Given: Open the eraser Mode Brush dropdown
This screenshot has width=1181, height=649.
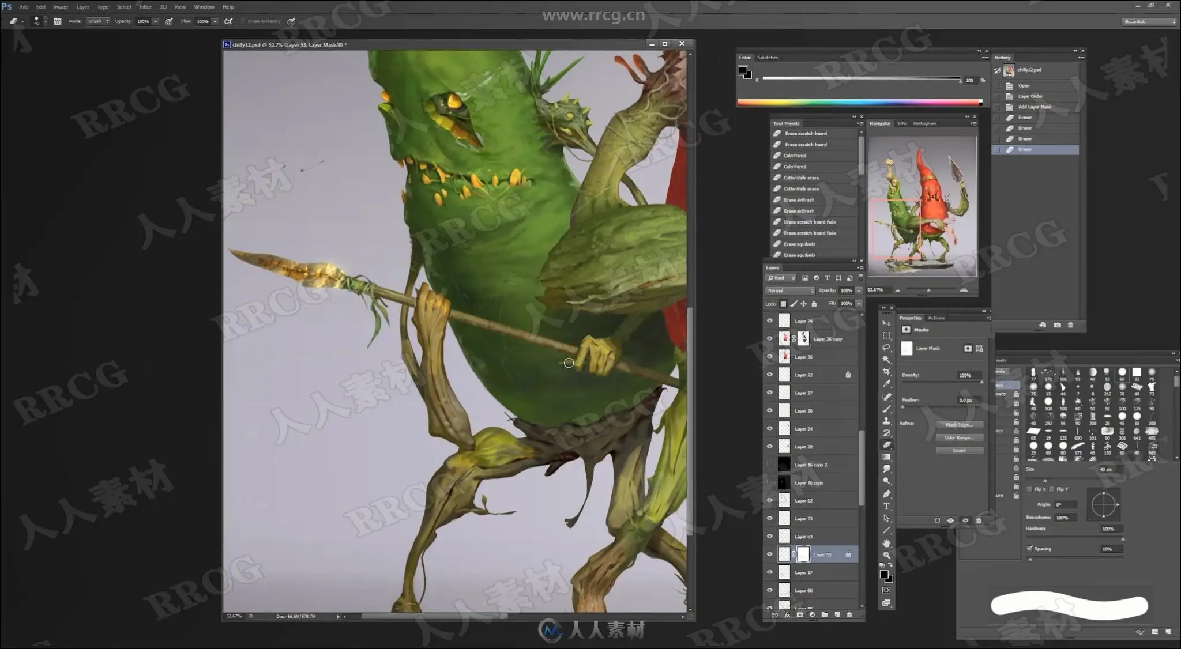Looking at the screenshot, I should point(98,21).
